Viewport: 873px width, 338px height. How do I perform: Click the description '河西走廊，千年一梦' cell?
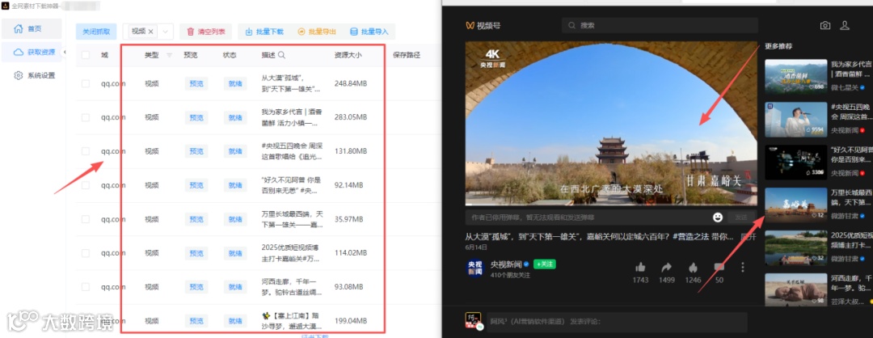[x=293, y=287]
